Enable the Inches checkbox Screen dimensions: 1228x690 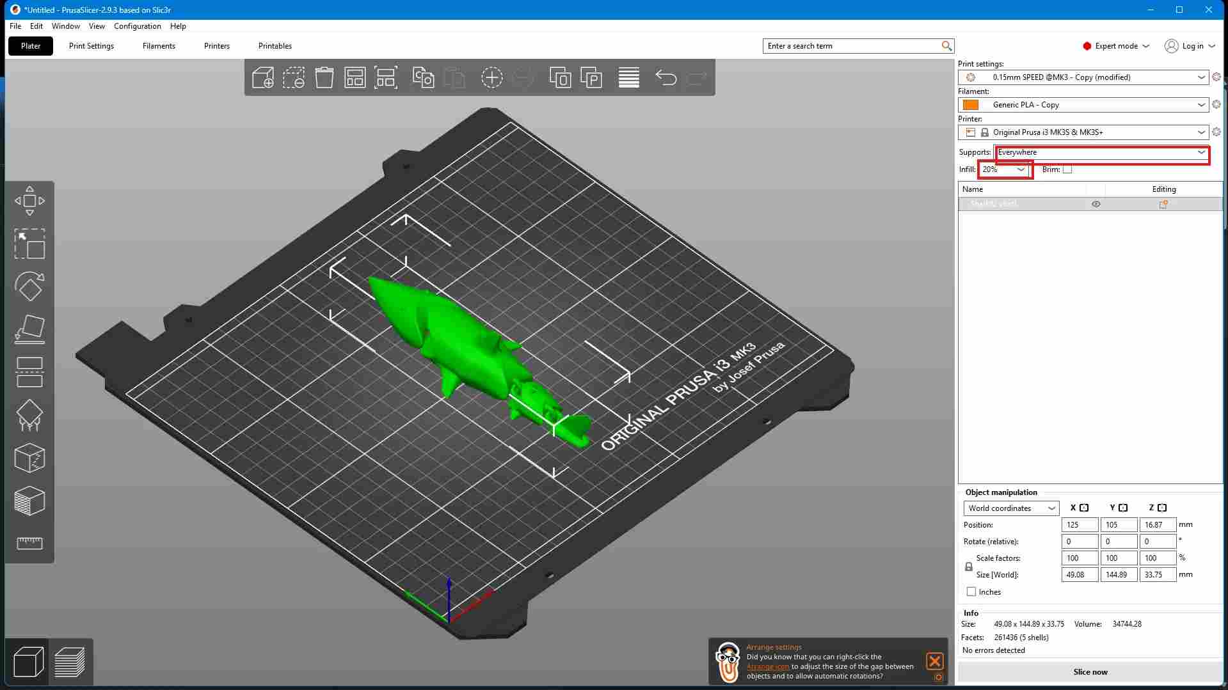[971, 592]
